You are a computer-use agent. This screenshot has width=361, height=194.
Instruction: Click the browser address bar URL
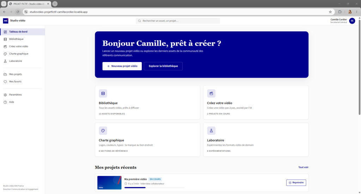[59, 12]
